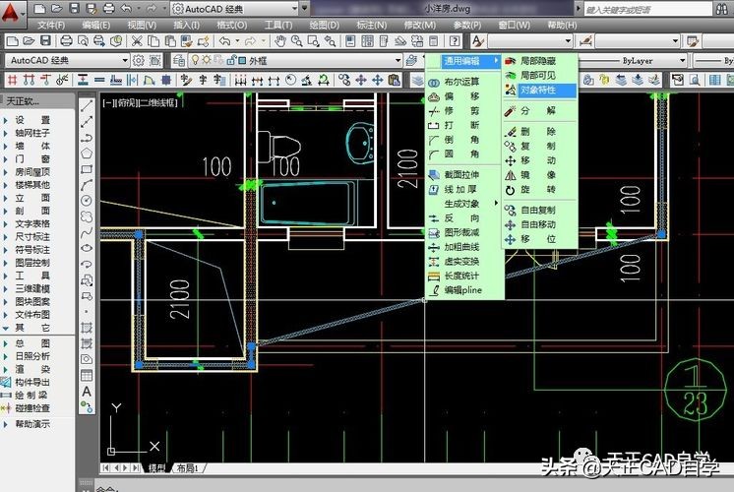
Task: Select the Line draw tool
Action: [87, 106]
